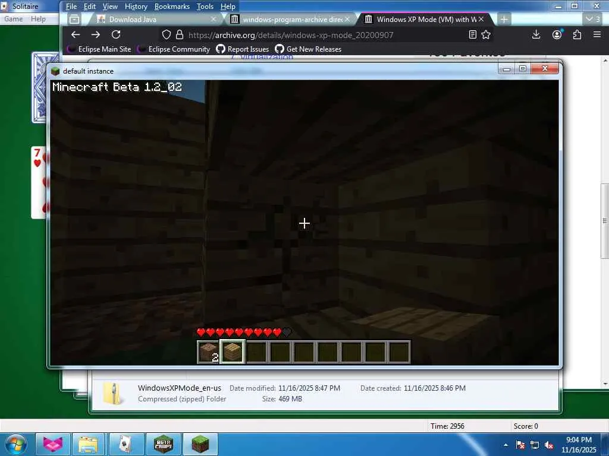
Task: Click the archive.org URL address bar
Action: (290, 35)
